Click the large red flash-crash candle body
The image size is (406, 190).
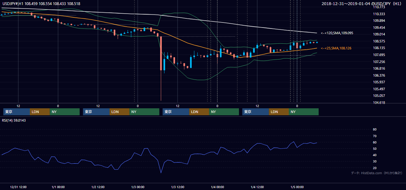pyautogui.click(x=161, y=53)
